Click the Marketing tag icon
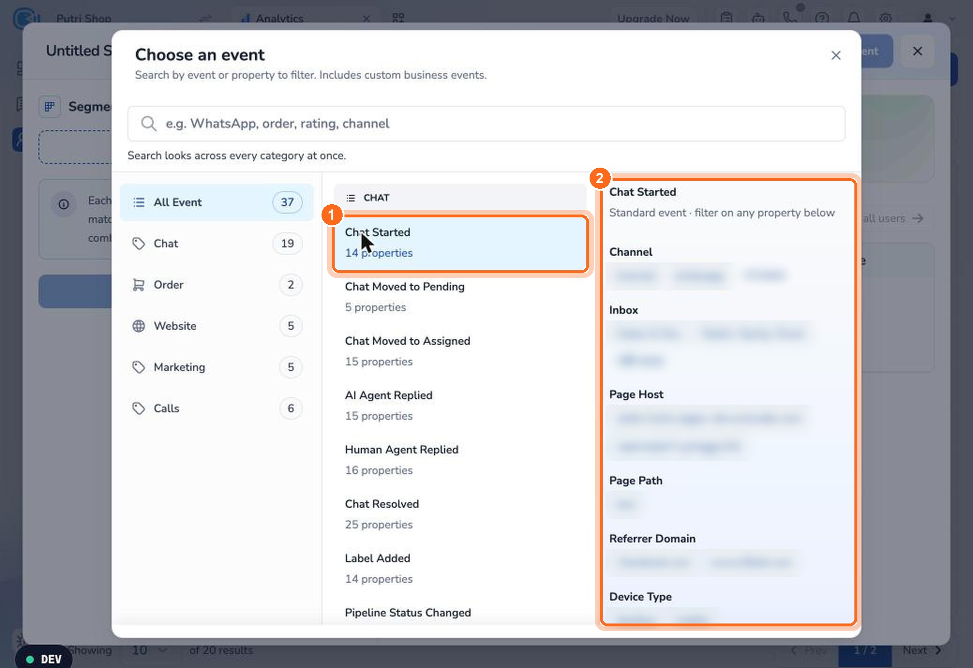Screen dimensions: 973x668 tap(138, 367)
